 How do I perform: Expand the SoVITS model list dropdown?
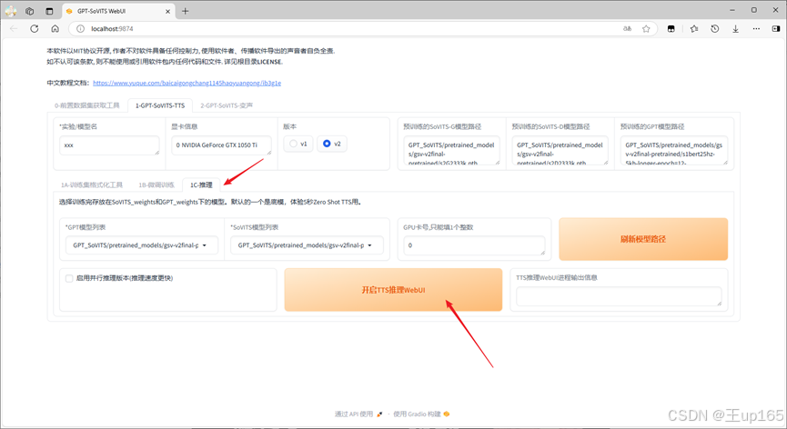coord(307,245)
